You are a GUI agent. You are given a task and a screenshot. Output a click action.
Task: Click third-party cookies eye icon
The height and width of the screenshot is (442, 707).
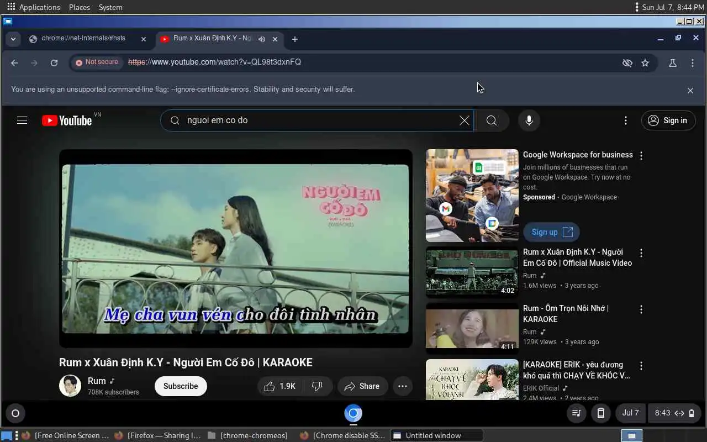click(627, 63)
